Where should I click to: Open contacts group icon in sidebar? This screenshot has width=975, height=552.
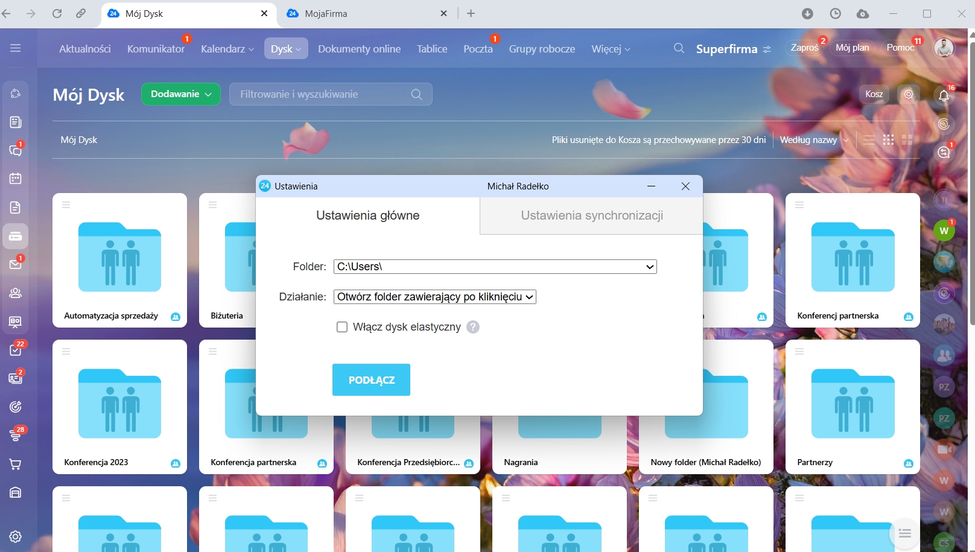point(16,293)
